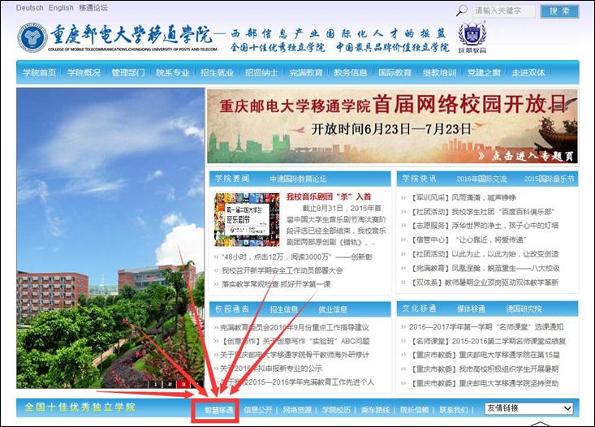Click the 玩景教育 crest logo
595x427 pixels.
tap(472, 37)
